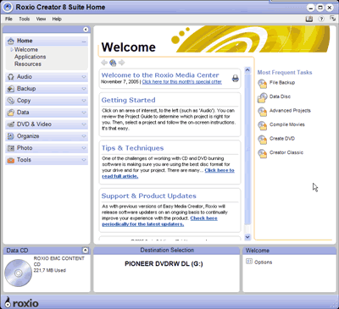Open the View menu
The image size is (339, 309).
click(x=41, y=19)
